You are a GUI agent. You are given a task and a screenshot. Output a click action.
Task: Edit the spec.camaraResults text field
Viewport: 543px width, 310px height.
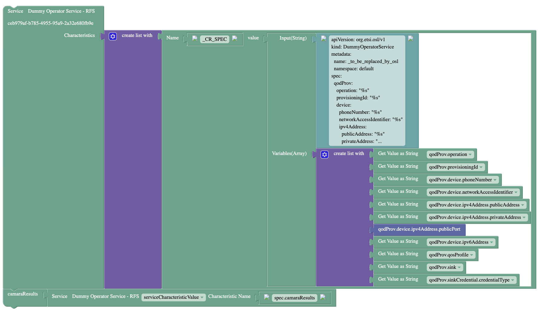coord(294,298)
